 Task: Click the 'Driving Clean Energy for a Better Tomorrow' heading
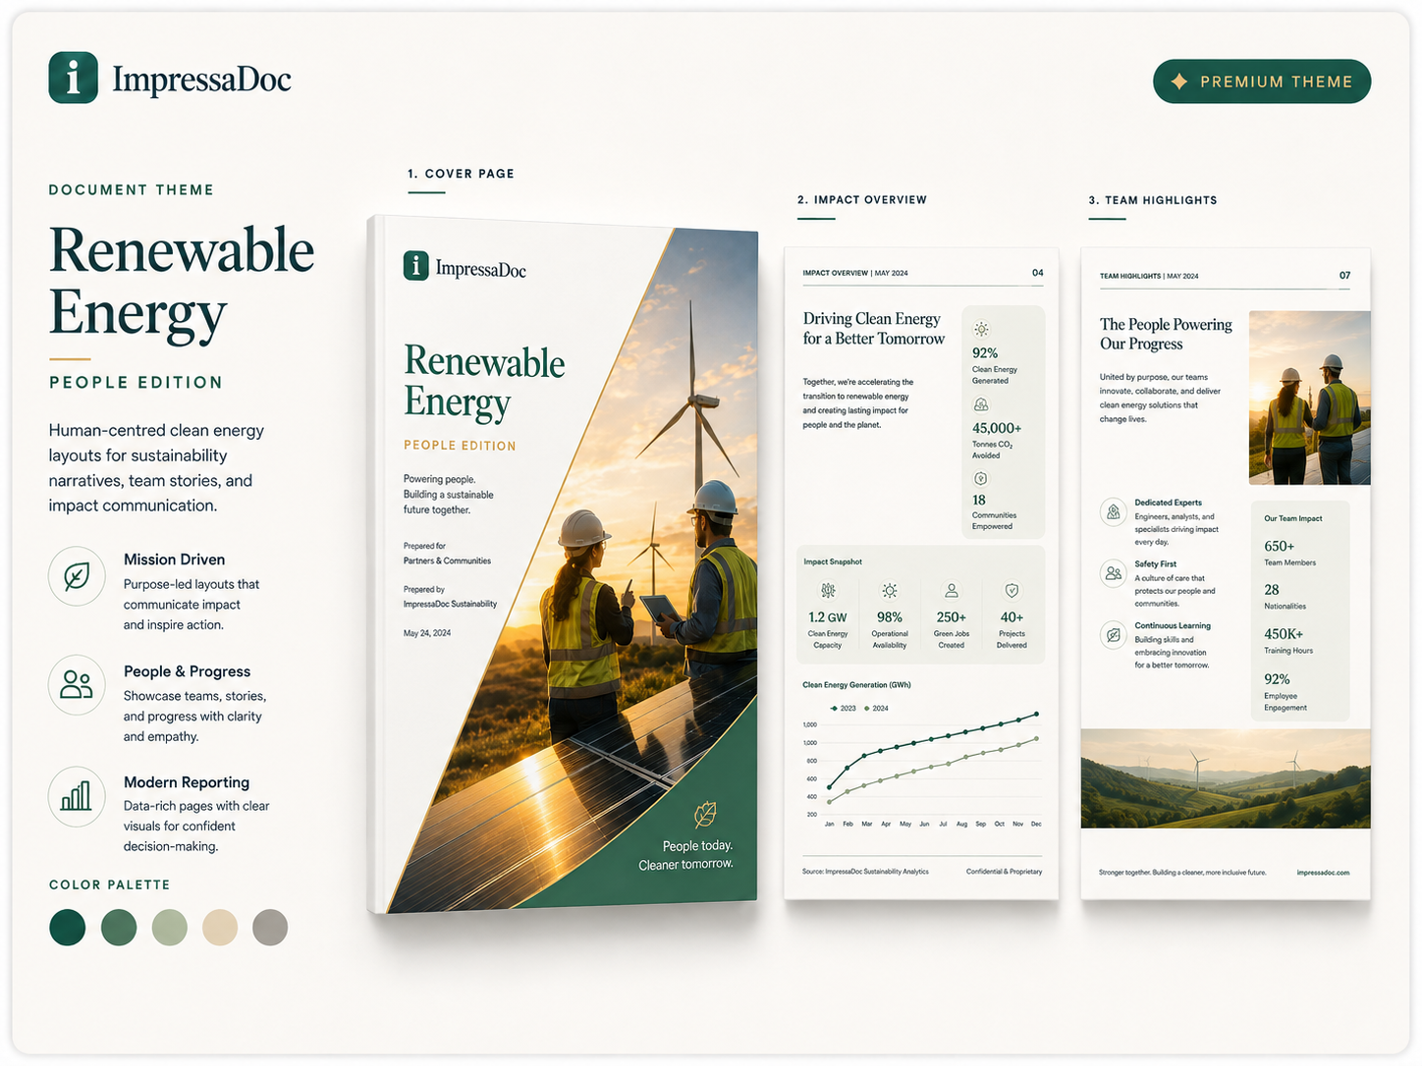874,329
